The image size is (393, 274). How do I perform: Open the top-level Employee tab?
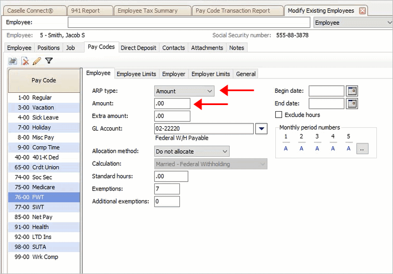(19, 48)
